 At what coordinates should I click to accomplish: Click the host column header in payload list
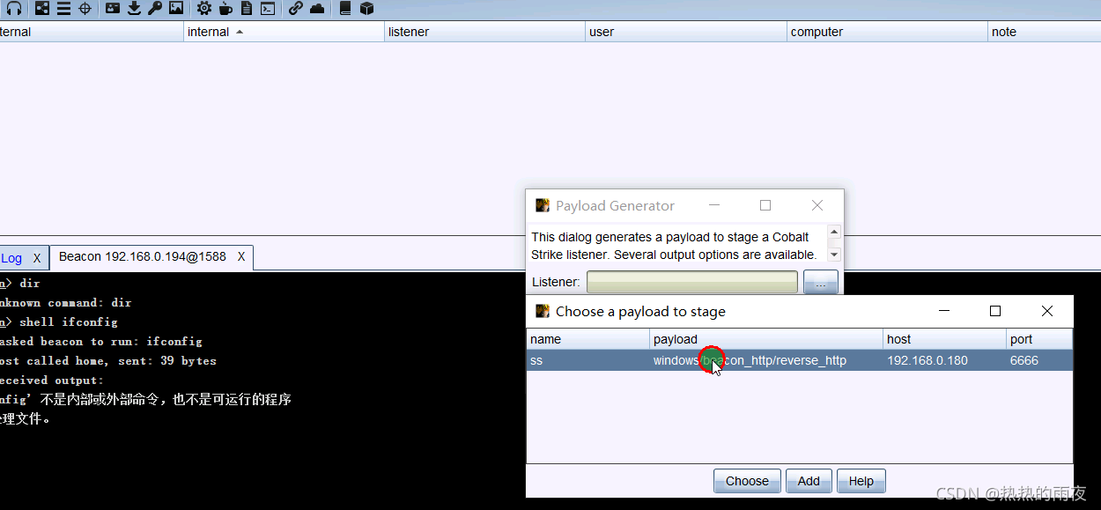945,339
